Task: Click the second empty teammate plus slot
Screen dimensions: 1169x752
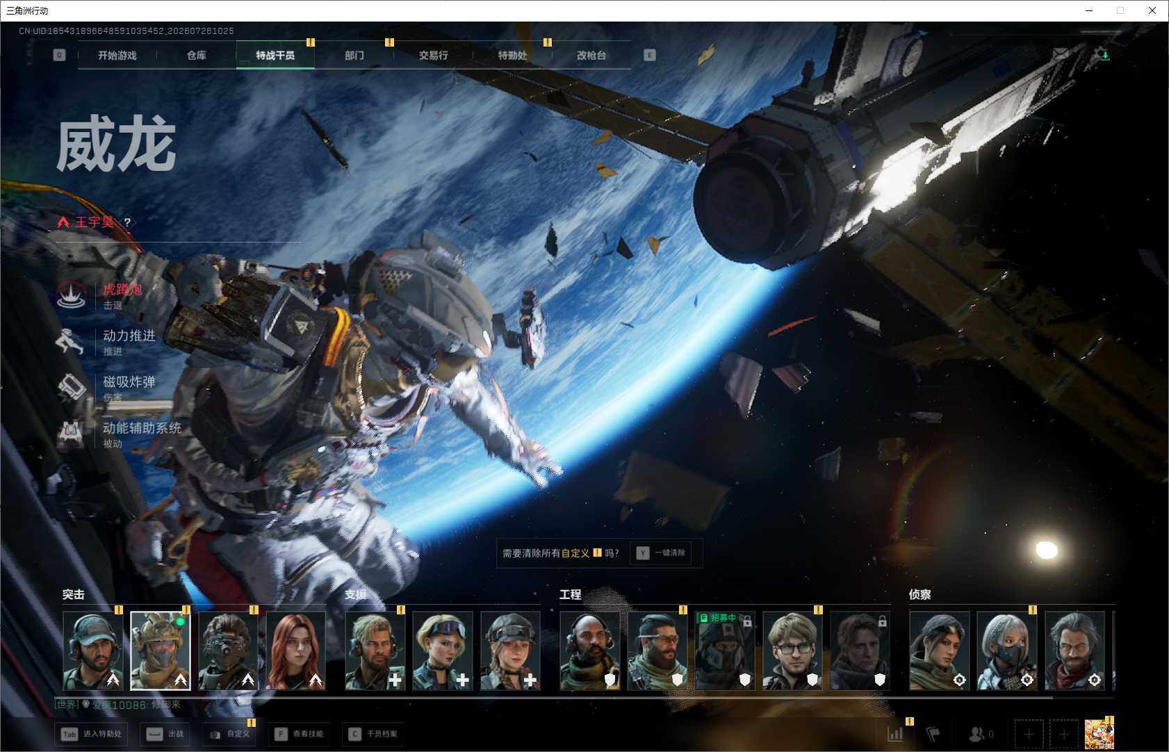Action: [1064, 734]
